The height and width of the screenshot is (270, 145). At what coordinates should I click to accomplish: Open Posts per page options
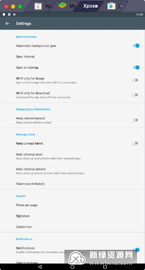(x=72, y=205)
